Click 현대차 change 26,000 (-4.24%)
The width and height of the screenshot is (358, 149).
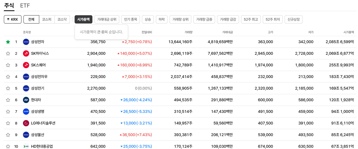click(x=136, y=100)
